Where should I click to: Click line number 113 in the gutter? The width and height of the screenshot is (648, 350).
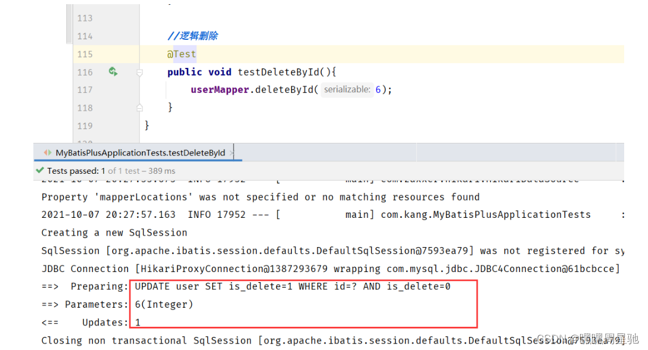click(85, 18)
